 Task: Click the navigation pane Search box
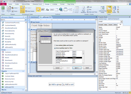pyautogui.click(x=13, y=20)
